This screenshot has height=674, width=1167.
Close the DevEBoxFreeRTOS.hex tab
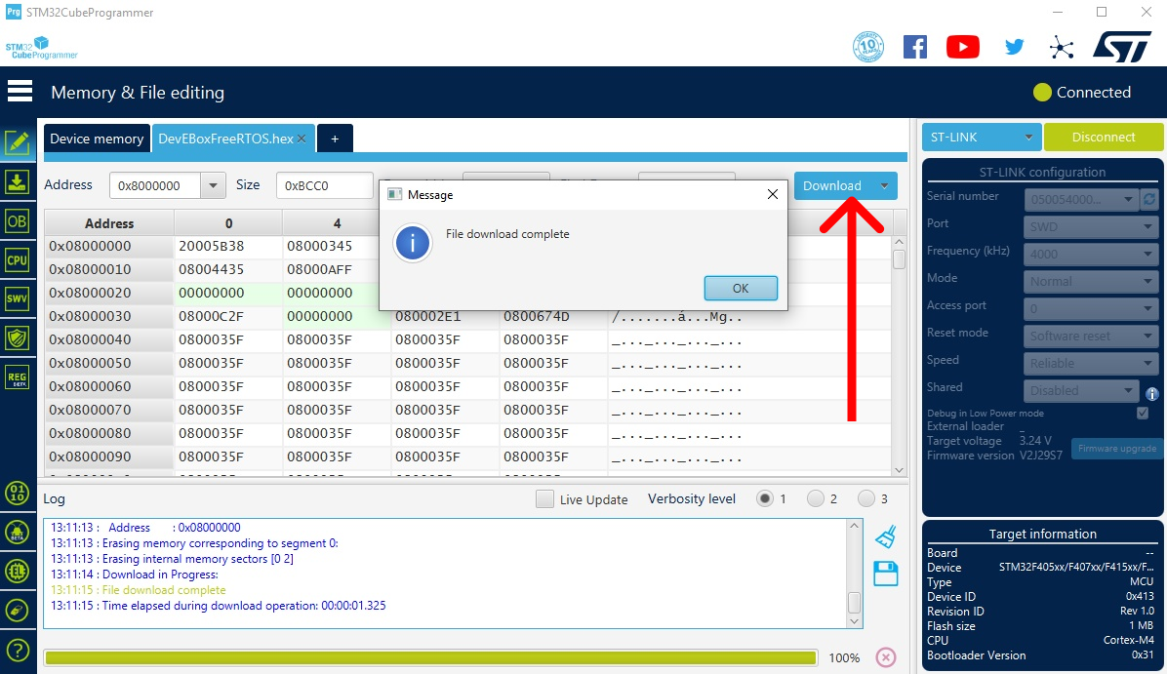click(302, 139)
